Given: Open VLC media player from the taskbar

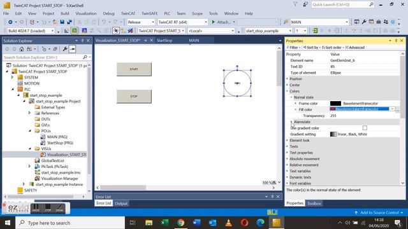Looking at the screenshot, I should [x=228, y=223].
